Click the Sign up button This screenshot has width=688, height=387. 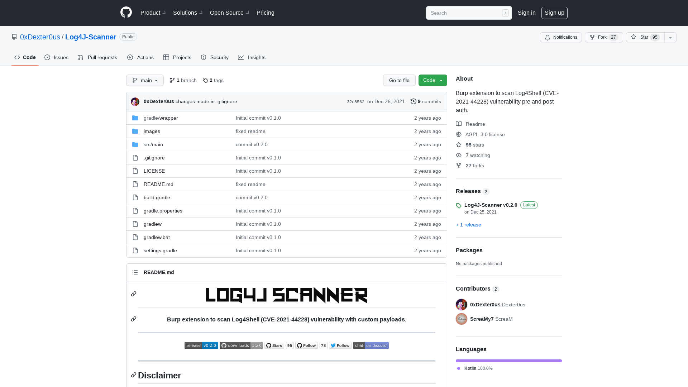point(554,13)
